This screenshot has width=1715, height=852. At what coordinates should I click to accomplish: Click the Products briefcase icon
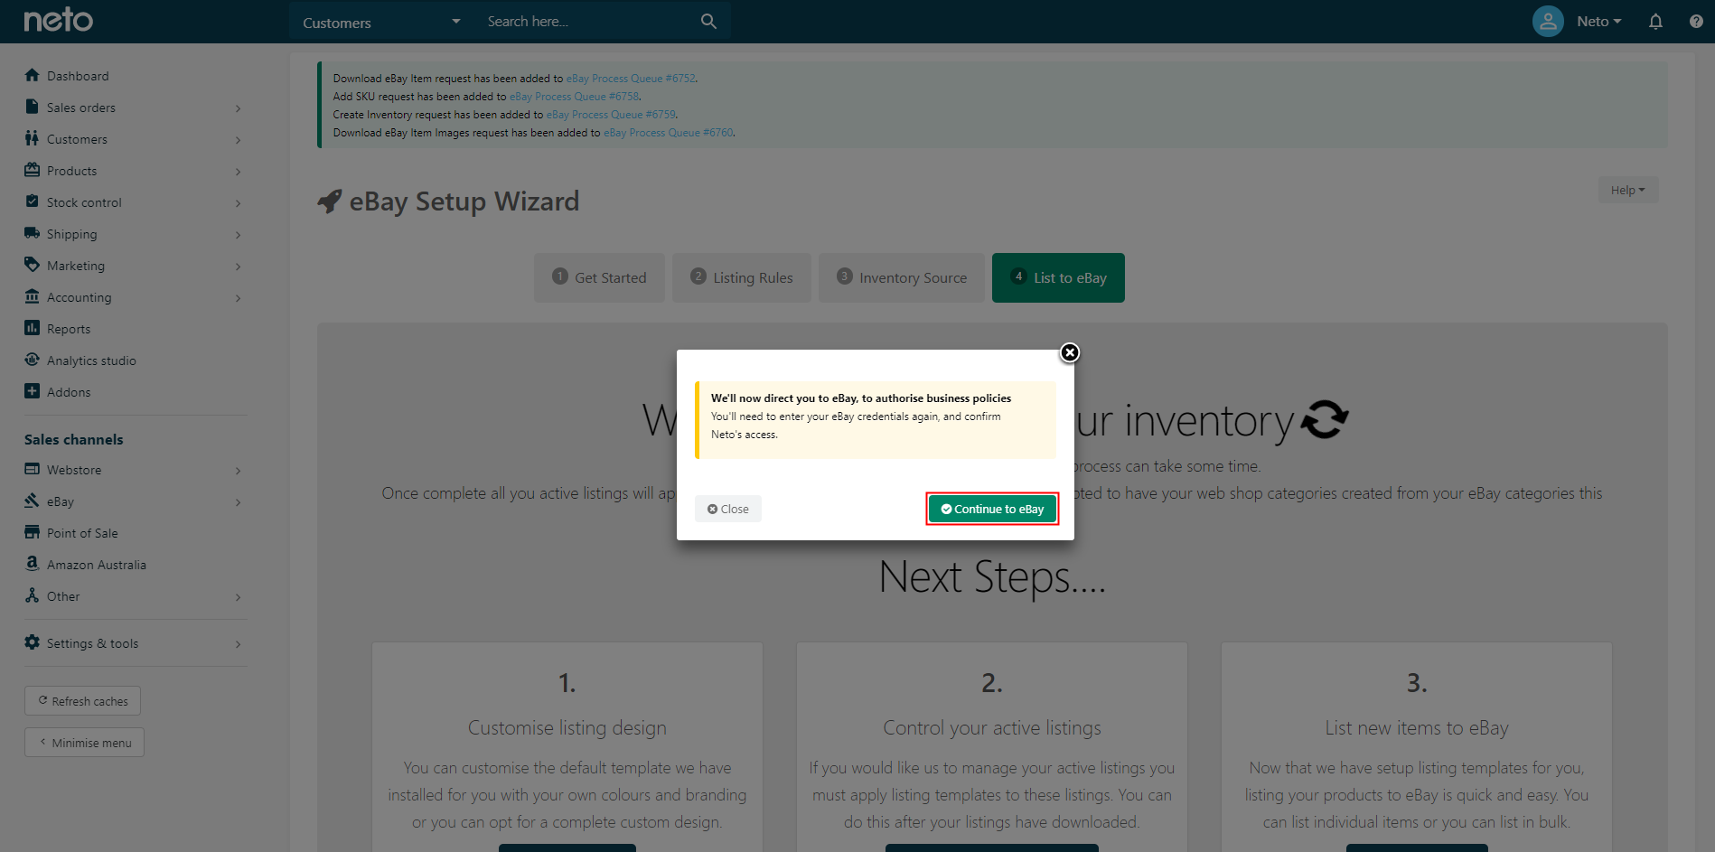[33, 170]
